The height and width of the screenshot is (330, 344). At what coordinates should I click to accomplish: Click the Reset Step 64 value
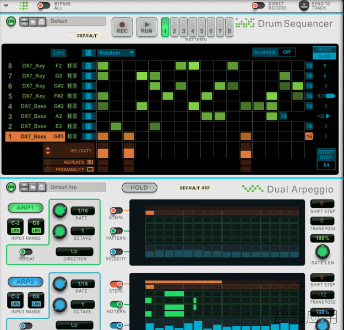click(326, 165)
